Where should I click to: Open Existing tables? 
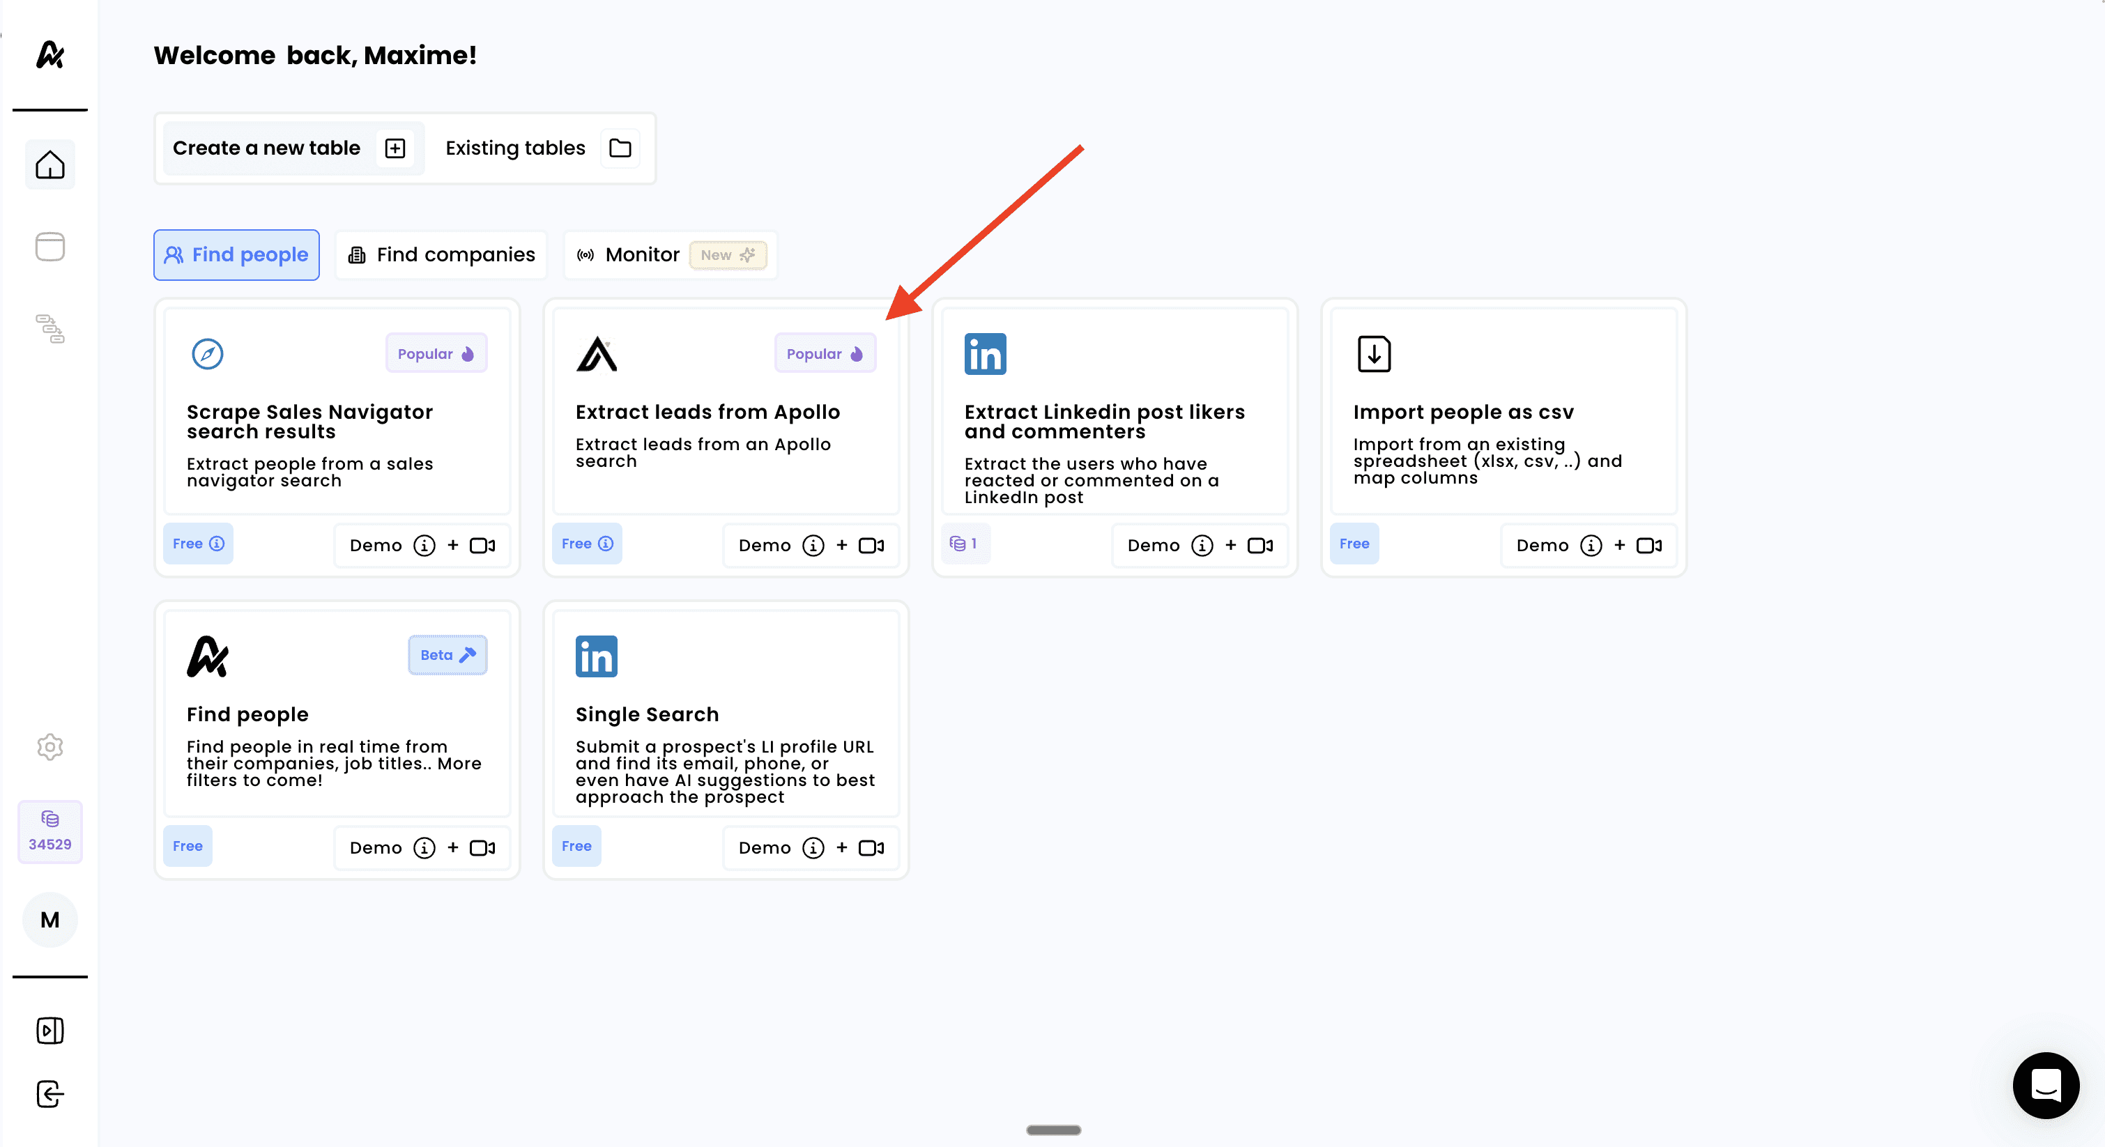point(539,148)
